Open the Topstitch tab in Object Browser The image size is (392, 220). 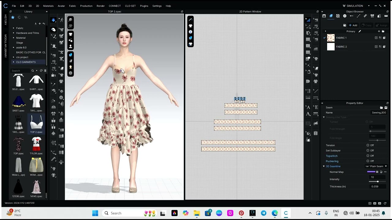(358, 16)
